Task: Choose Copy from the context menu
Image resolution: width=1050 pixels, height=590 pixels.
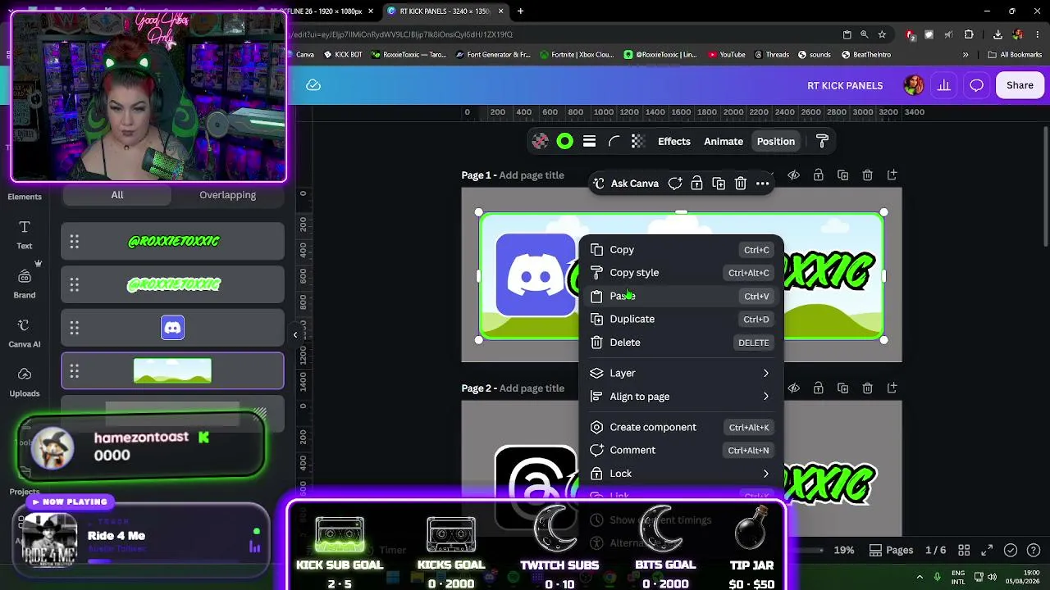Action: tap(681, 250)
